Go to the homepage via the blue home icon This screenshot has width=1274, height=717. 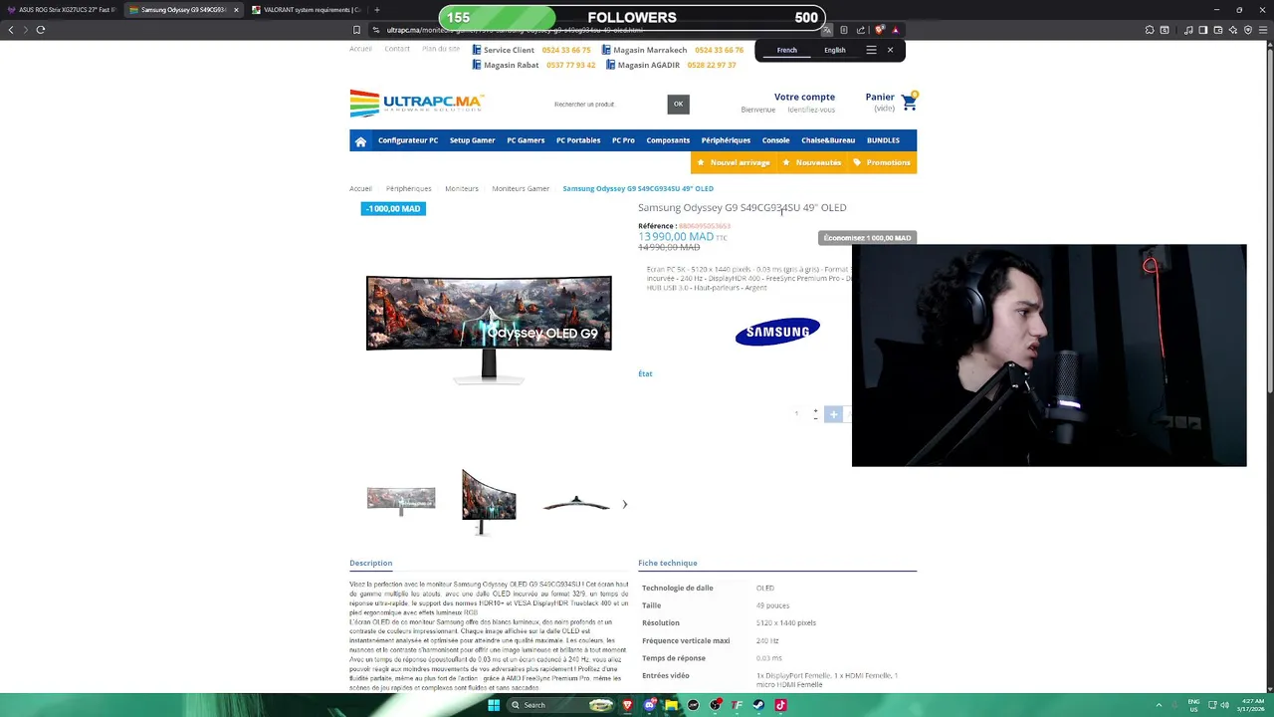click(360, 141)
